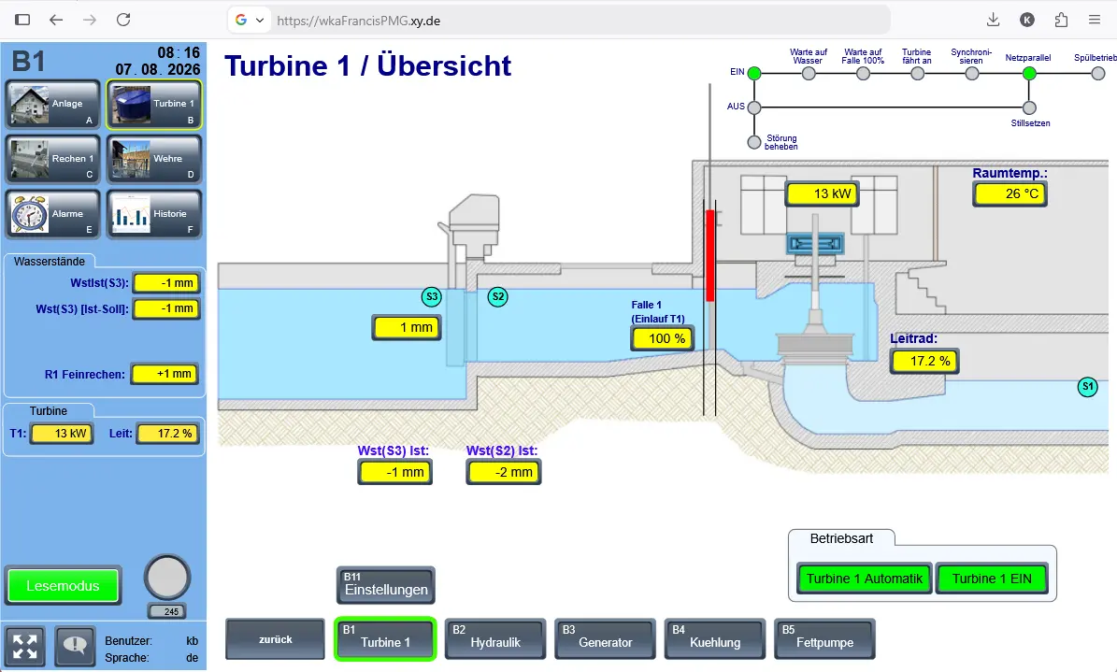Open B11 Einstellungen
The height and width of the screenshot is (672, 1117).
(385, 585)
